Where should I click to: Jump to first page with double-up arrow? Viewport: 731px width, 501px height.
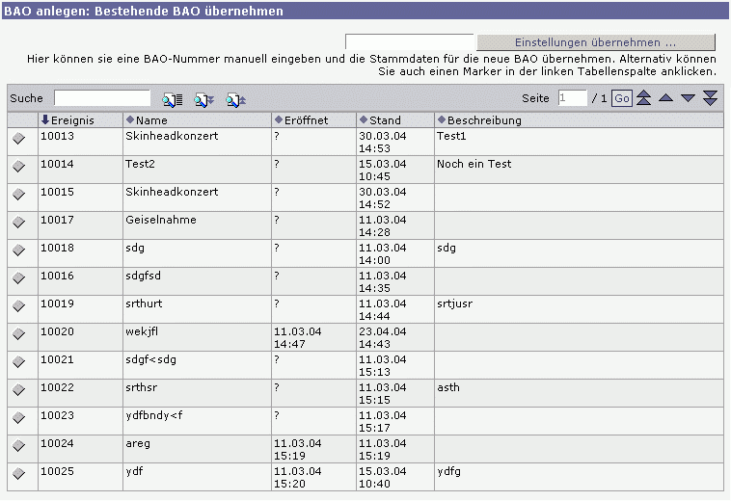click(x=643, y=98)
